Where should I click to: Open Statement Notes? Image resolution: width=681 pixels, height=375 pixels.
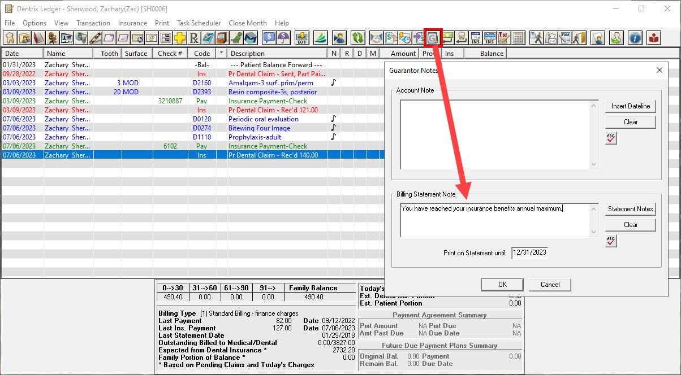(630, 209)
